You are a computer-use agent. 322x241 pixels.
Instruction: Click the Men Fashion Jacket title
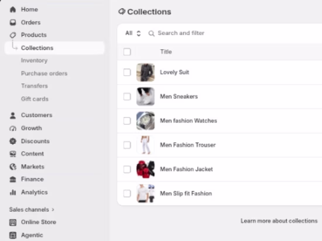[x=186, y=169]
